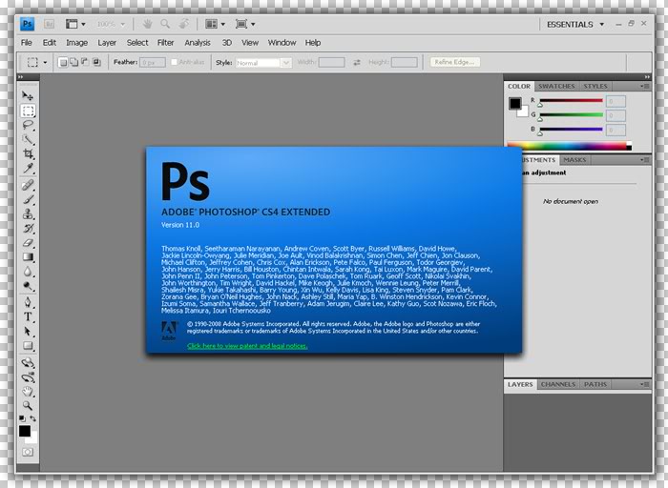Screen dimensions: 668x488
Task: Choose Subtract from selection mode
Action: pyautogui.click(x=85, y=63)
